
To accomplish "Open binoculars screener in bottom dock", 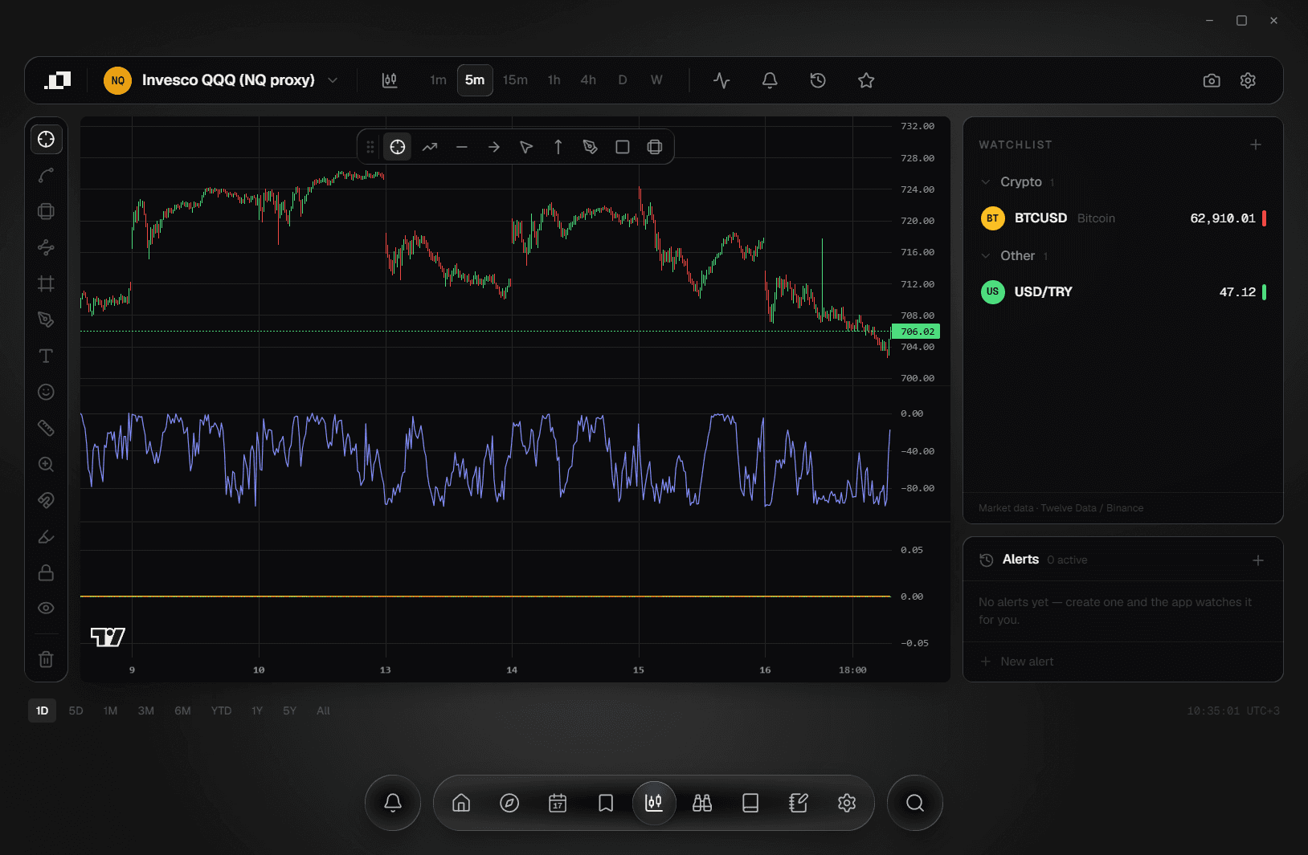I will coord(702,803).
